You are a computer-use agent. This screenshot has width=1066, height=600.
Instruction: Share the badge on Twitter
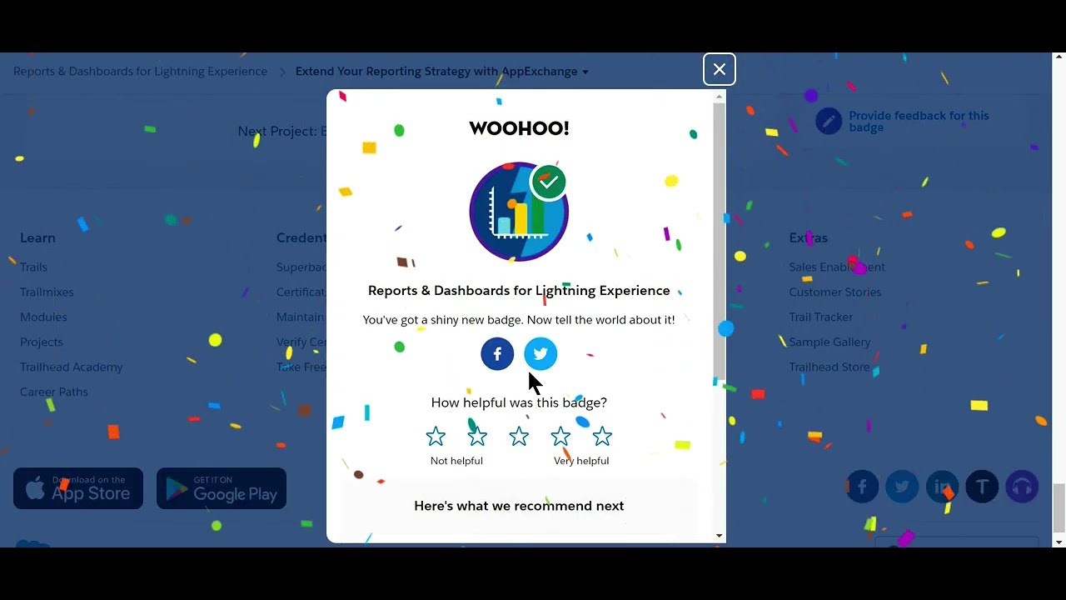coord(540,353)
